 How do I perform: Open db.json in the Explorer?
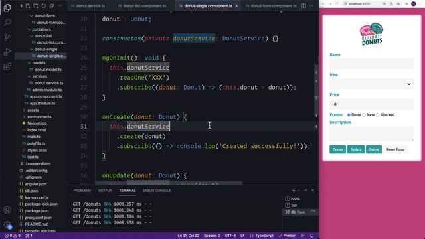click(x=31, y=191)
